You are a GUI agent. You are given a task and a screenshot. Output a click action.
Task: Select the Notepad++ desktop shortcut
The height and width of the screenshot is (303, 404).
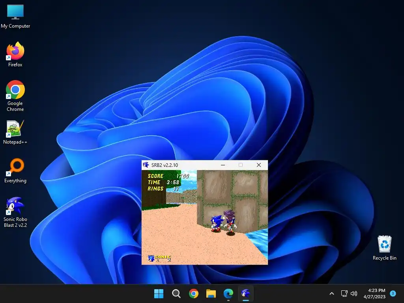point(15,132)
